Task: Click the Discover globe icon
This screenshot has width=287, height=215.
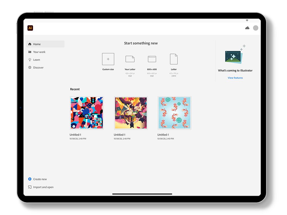Action: [x=30, y=67]
